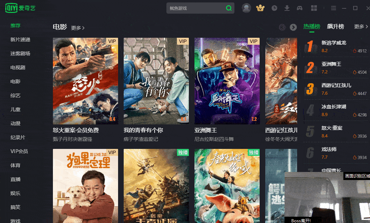370x223 pixels.
Task: Open the apps grid icon
Action: 314,8
